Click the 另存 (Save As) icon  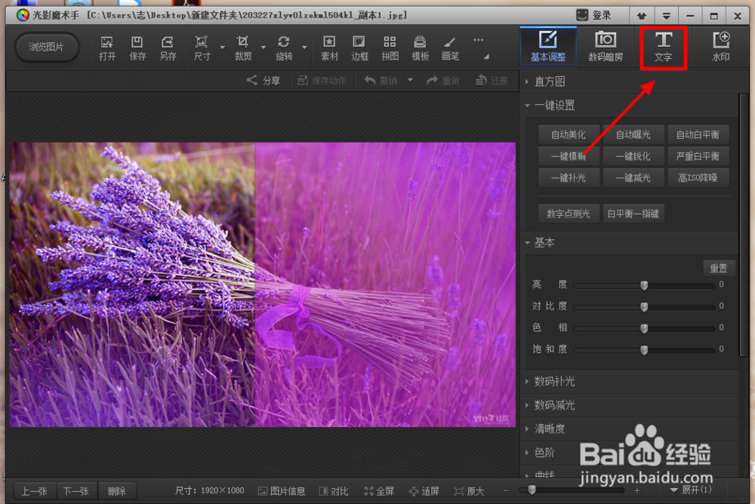coord(168,48)
